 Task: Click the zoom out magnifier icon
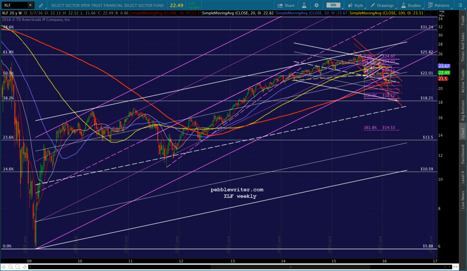[x=18, y=267]
